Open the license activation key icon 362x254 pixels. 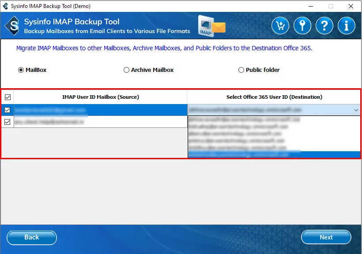pyautogui.click(x=302, y=26)
